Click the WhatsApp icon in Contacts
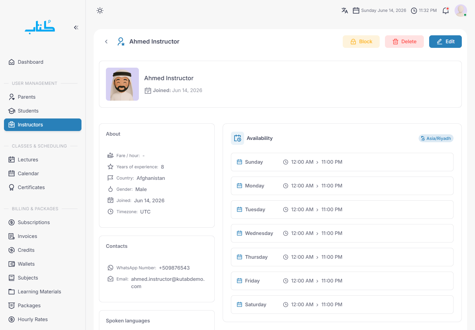The height and width of the screenshot is (330, 475). (x=111, y=268)
